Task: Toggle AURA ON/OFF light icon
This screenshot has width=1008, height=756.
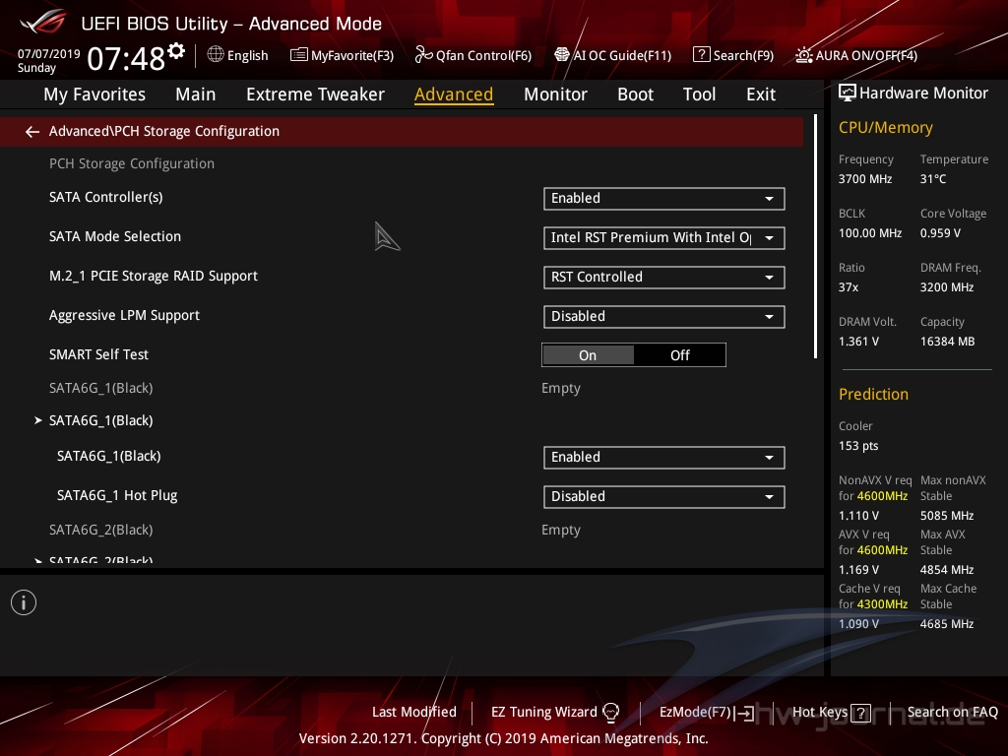Action: [x=803, y=55]
